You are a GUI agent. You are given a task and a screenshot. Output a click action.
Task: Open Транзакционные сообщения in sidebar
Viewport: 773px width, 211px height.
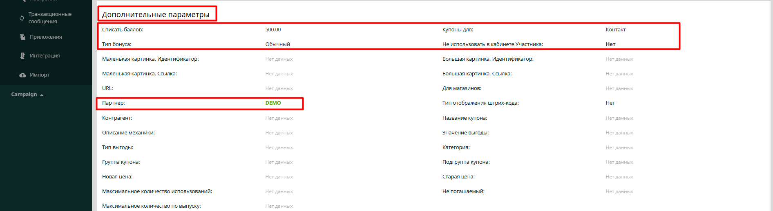click(x=50, y=18)
